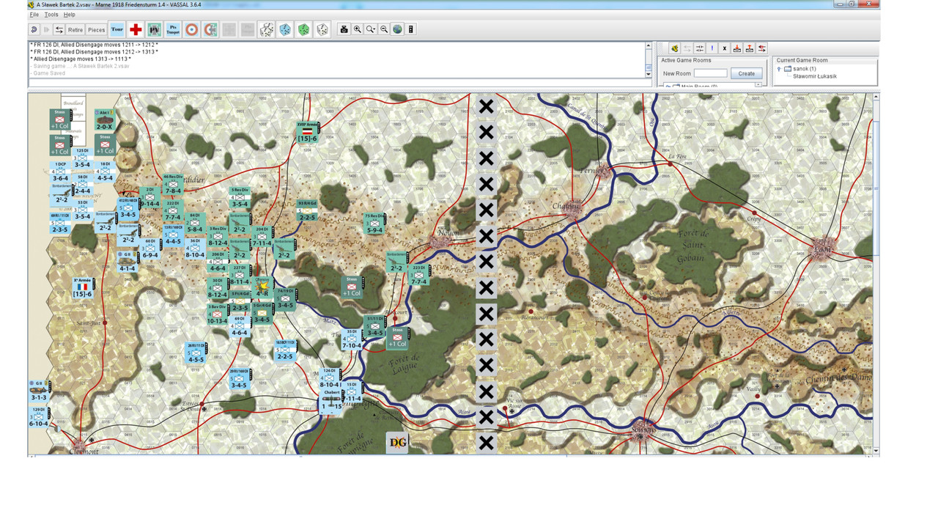
Task: Click the Undo last move icon
Action: pyautogui.click(x=34, y=29)
